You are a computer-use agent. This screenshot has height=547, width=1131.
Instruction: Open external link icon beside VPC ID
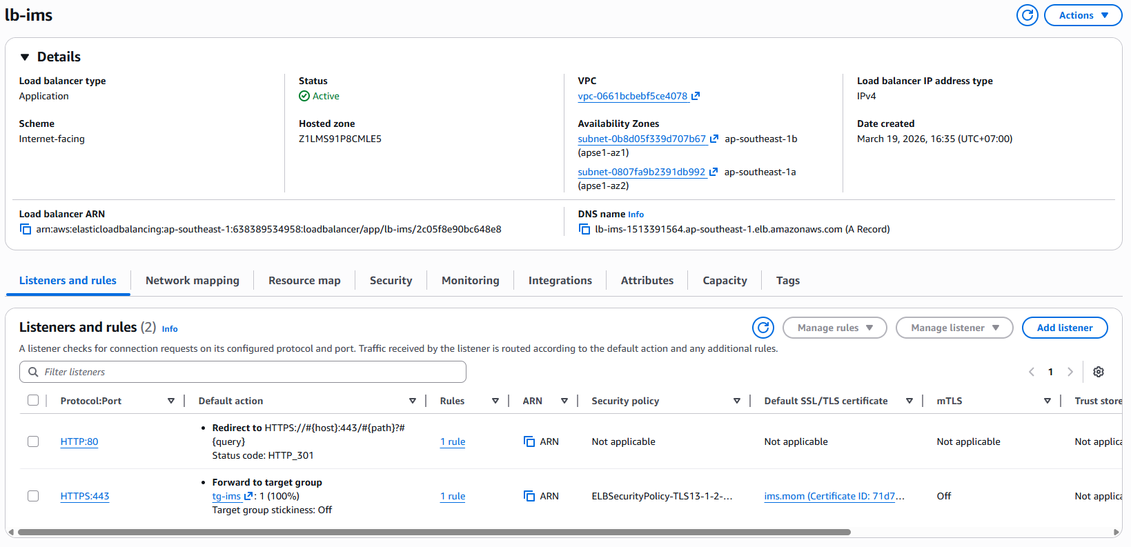click(696, 97)
